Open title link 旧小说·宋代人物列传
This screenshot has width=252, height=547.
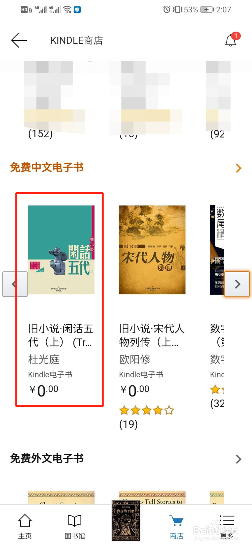point(152,335)
